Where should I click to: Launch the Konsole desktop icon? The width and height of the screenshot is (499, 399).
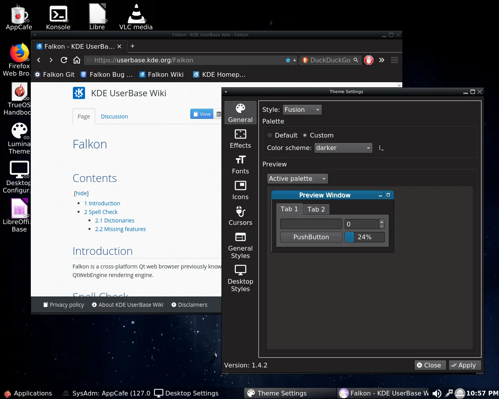coord(58,17)
